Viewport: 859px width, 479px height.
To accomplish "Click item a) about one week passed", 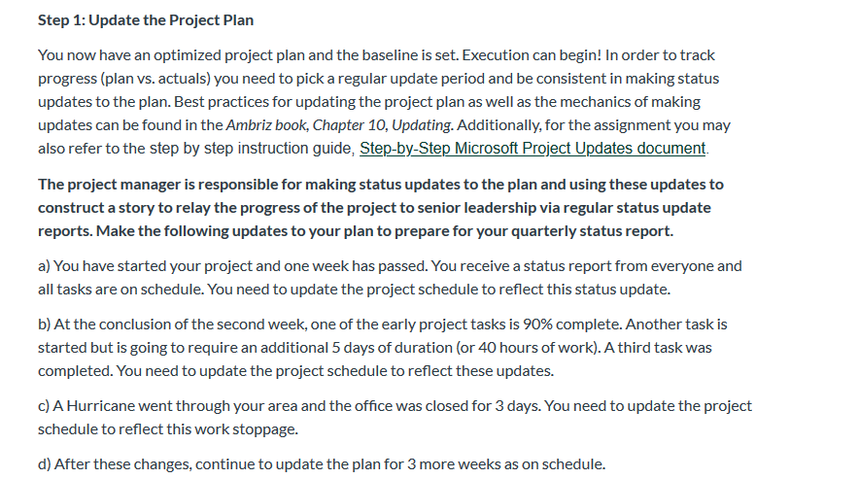I will pos(390,277).
